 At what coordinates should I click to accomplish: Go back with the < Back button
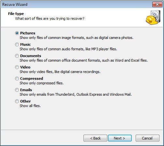tap(95, 138)
